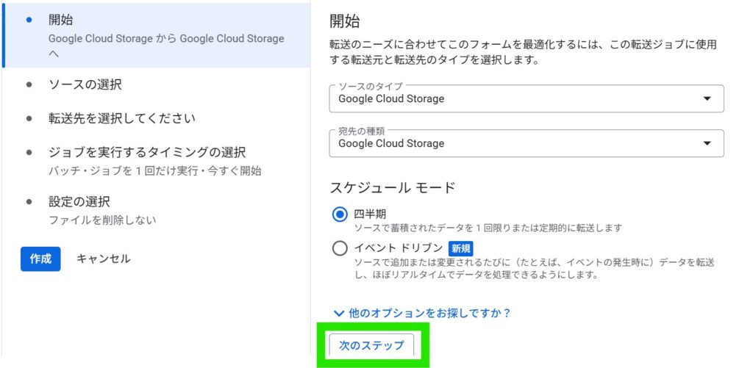Click the ファイルを削除しない subtitle text
Screen dimensions: 753x368
click(102, 220)
